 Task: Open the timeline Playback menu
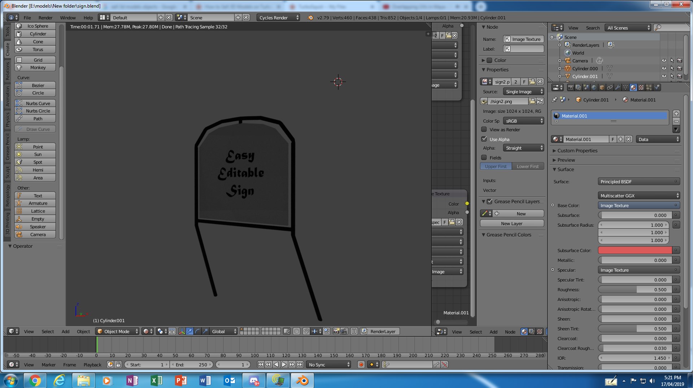[92, 365]
